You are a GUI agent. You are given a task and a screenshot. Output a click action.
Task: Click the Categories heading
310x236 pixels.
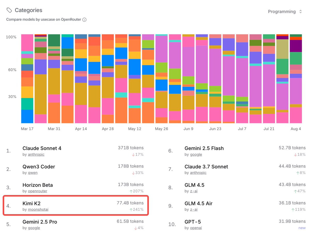pos(28,10)
